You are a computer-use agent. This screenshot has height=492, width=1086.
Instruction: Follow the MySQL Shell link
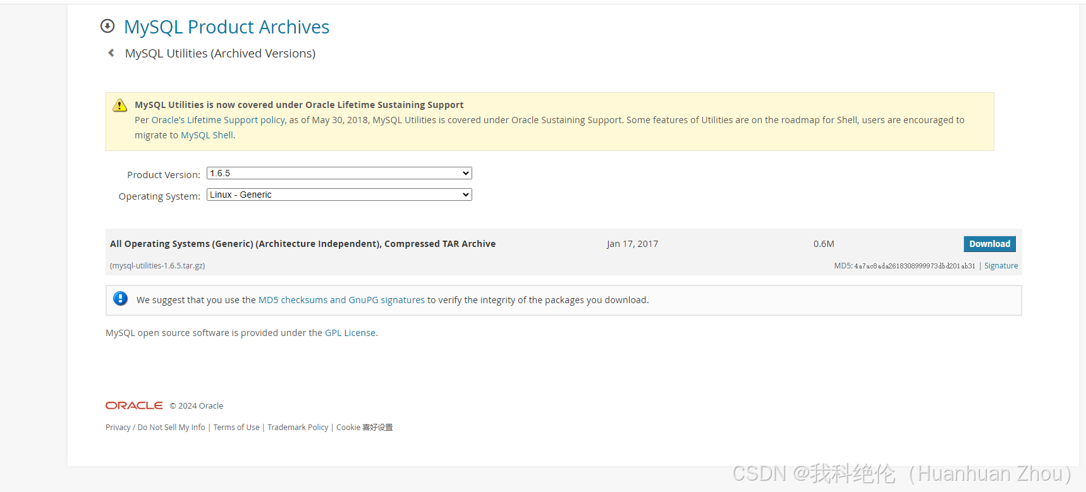pos(207,135)
